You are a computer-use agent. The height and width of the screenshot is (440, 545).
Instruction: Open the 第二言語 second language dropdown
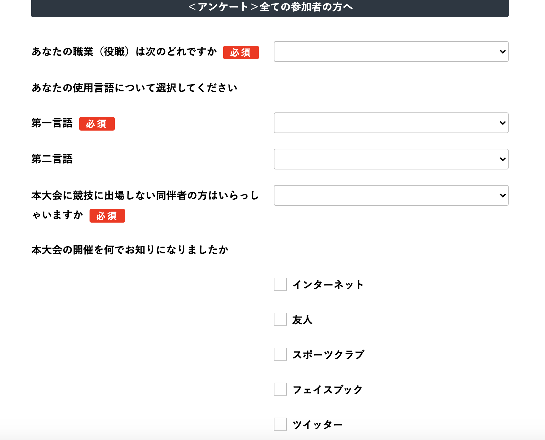point(391,159)
